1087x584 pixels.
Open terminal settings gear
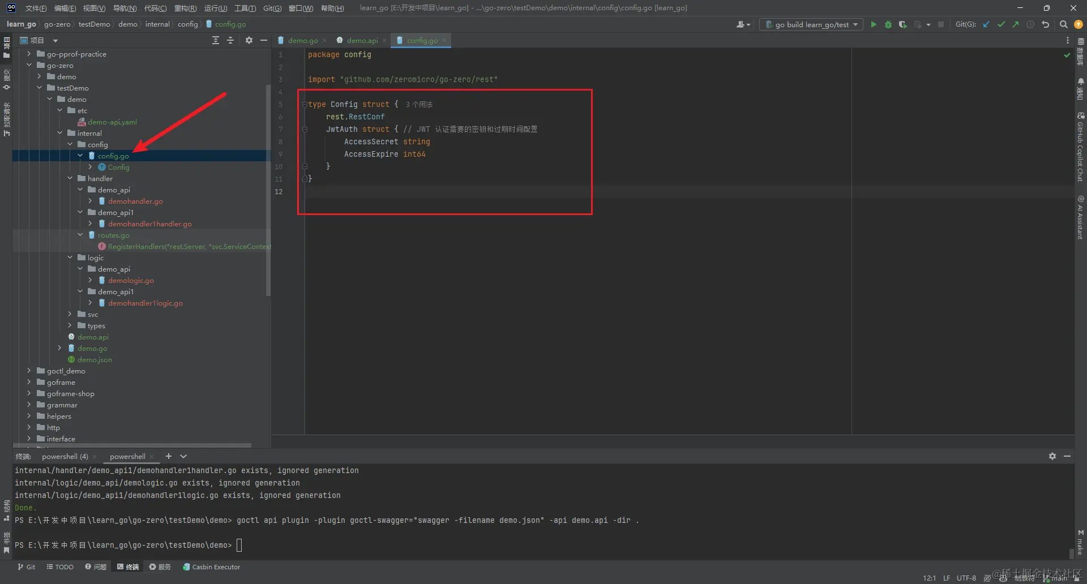coord(1052,456)
